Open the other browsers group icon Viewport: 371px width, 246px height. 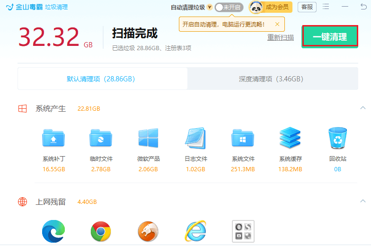pyautogui.click(x=243, y=231)
